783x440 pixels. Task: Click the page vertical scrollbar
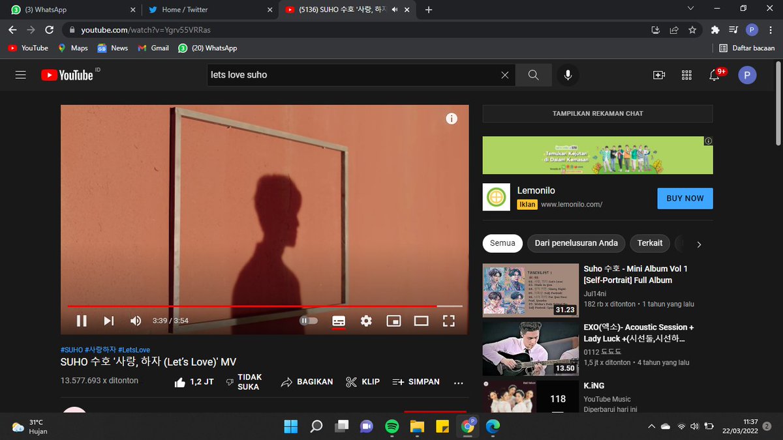tap(778, 104)
